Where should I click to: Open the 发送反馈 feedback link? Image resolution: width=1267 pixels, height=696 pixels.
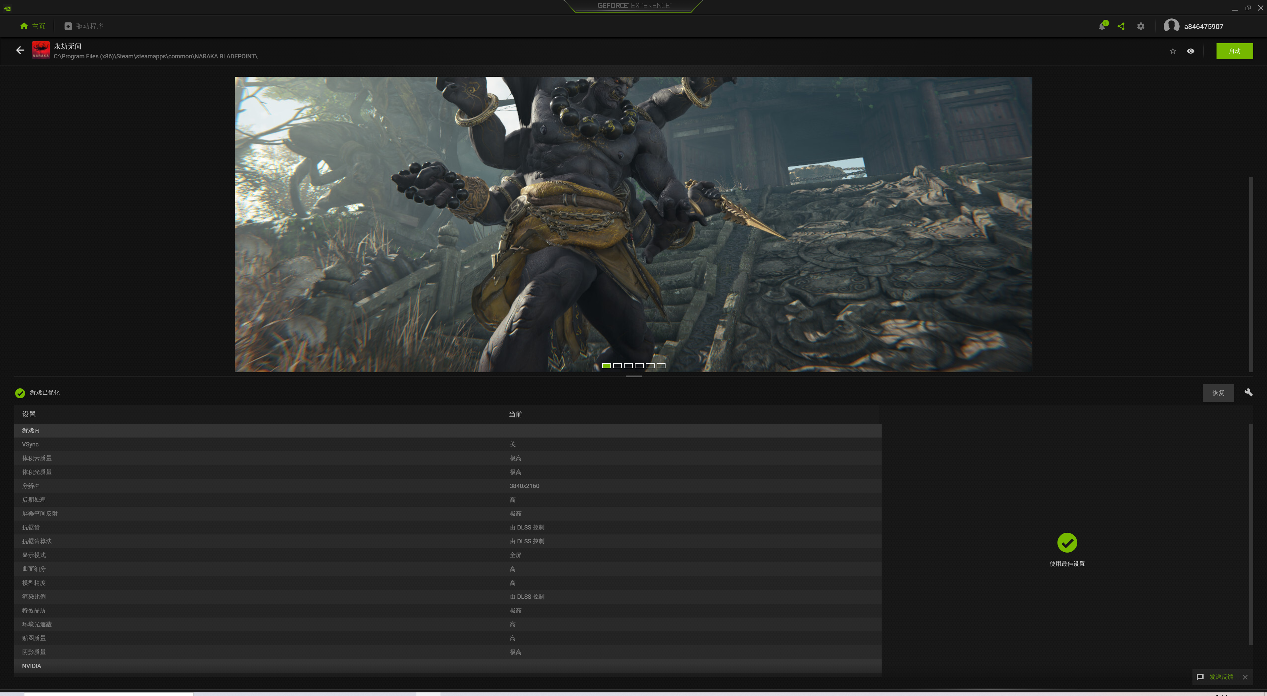coord(1221,677)
